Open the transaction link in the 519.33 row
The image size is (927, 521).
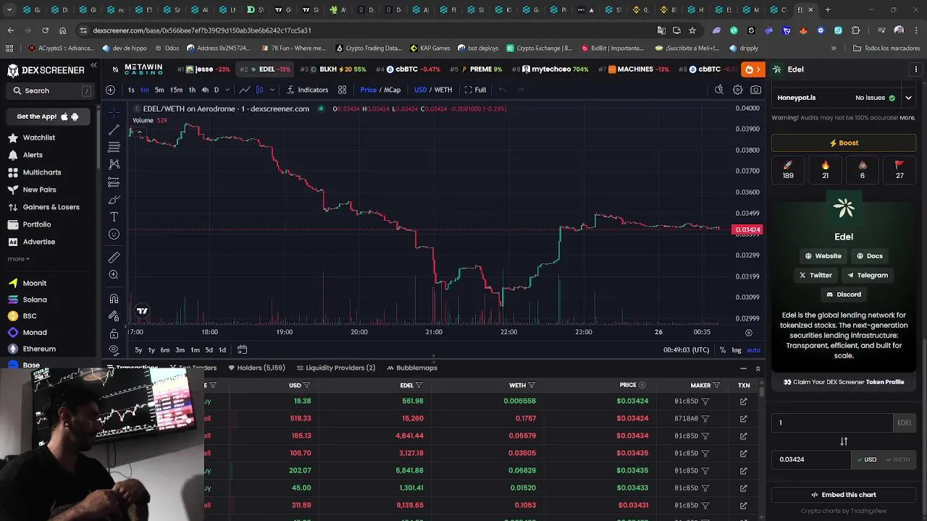743,418
